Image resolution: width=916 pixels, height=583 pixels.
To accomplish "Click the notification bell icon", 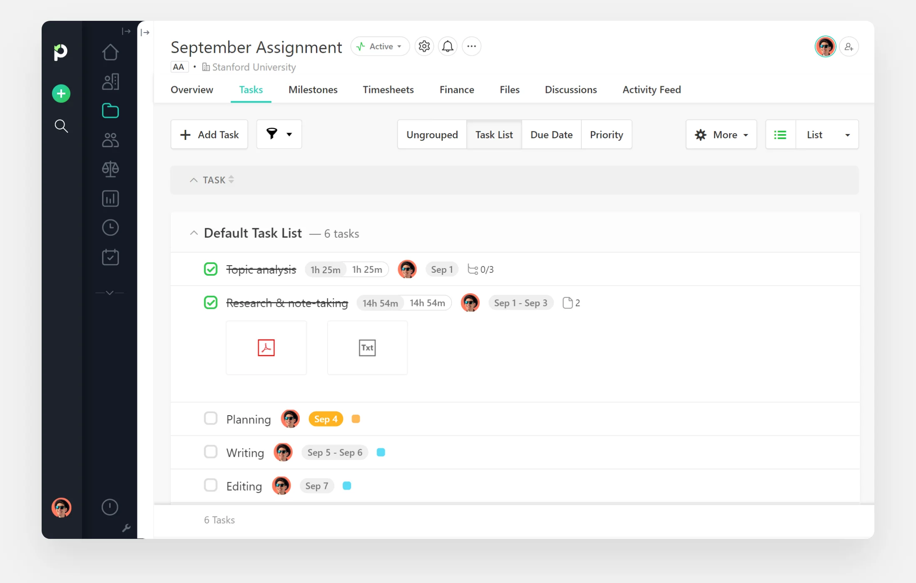I will [448, 46].
